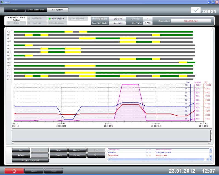This screenshot has height=175, width=219.
Task: Click the Zoom + button
Action: pyautogui.click(x=58, y=155)
